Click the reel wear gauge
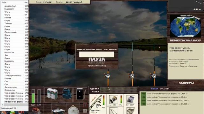This screenshot has width=204, height=114. (x=121, y=99)
